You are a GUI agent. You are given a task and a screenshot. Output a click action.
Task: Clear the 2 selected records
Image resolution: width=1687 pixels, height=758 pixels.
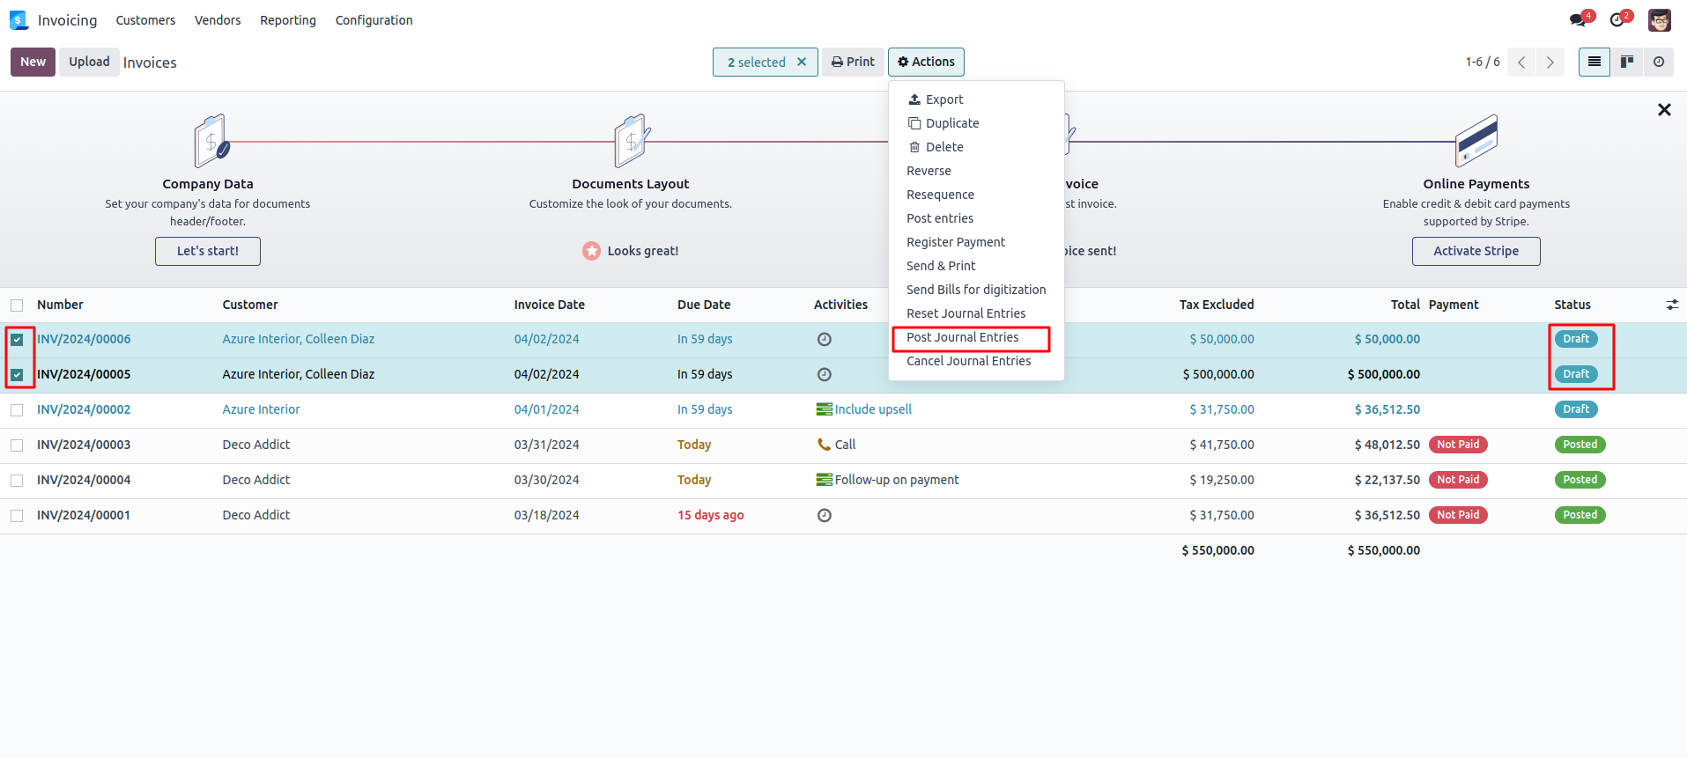click(x=802, y=62)
